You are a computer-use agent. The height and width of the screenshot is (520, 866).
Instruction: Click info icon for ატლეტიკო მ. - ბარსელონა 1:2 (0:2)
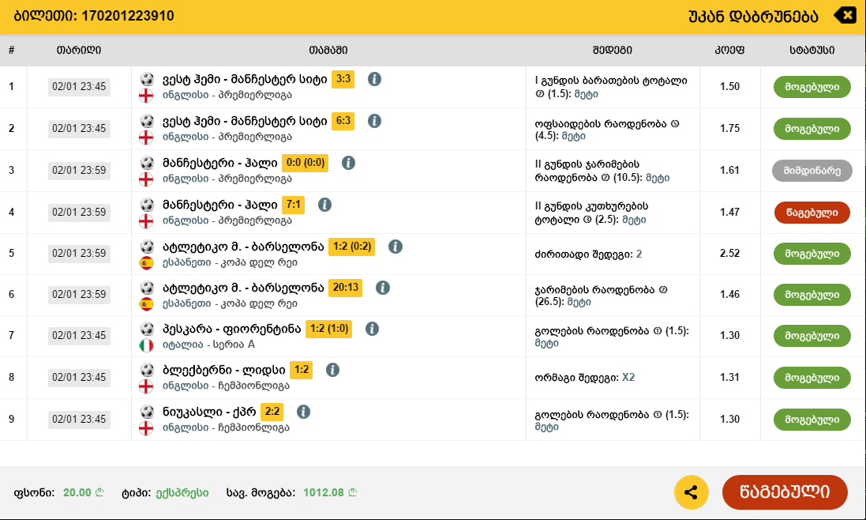coord(396,247)
